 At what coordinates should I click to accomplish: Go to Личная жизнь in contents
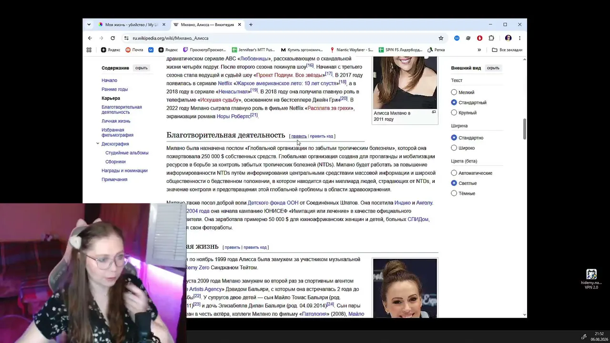click(x=116, y=121)
